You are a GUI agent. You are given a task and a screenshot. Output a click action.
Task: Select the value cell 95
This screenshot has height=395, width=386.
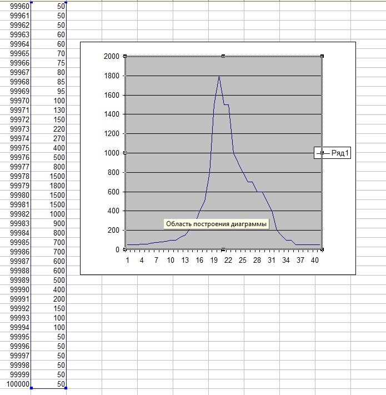point(48,91)
